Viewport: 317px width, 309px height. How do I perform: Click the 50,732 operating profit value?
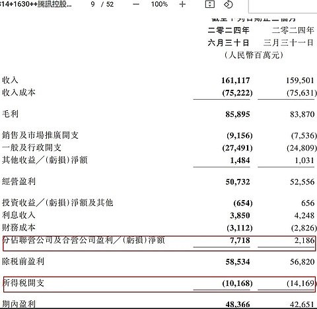[x=238, y=182]
